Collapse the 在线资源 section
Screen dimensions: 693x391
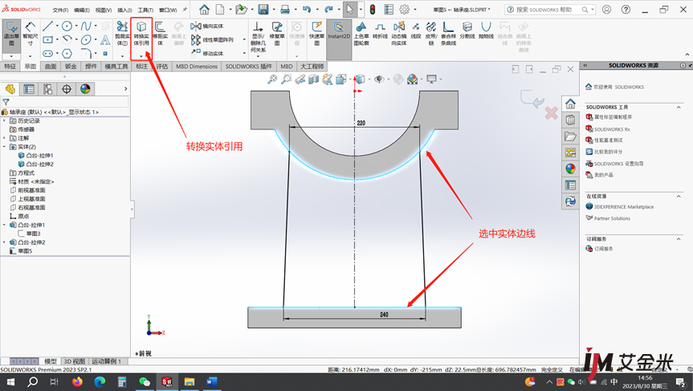pyautogui.click(x=679, y=196)
